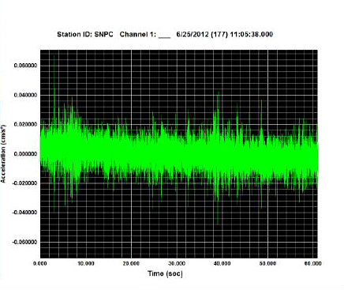
Task: Click the 0.060000 y-axis tick label
Action: tap(25, 66)
